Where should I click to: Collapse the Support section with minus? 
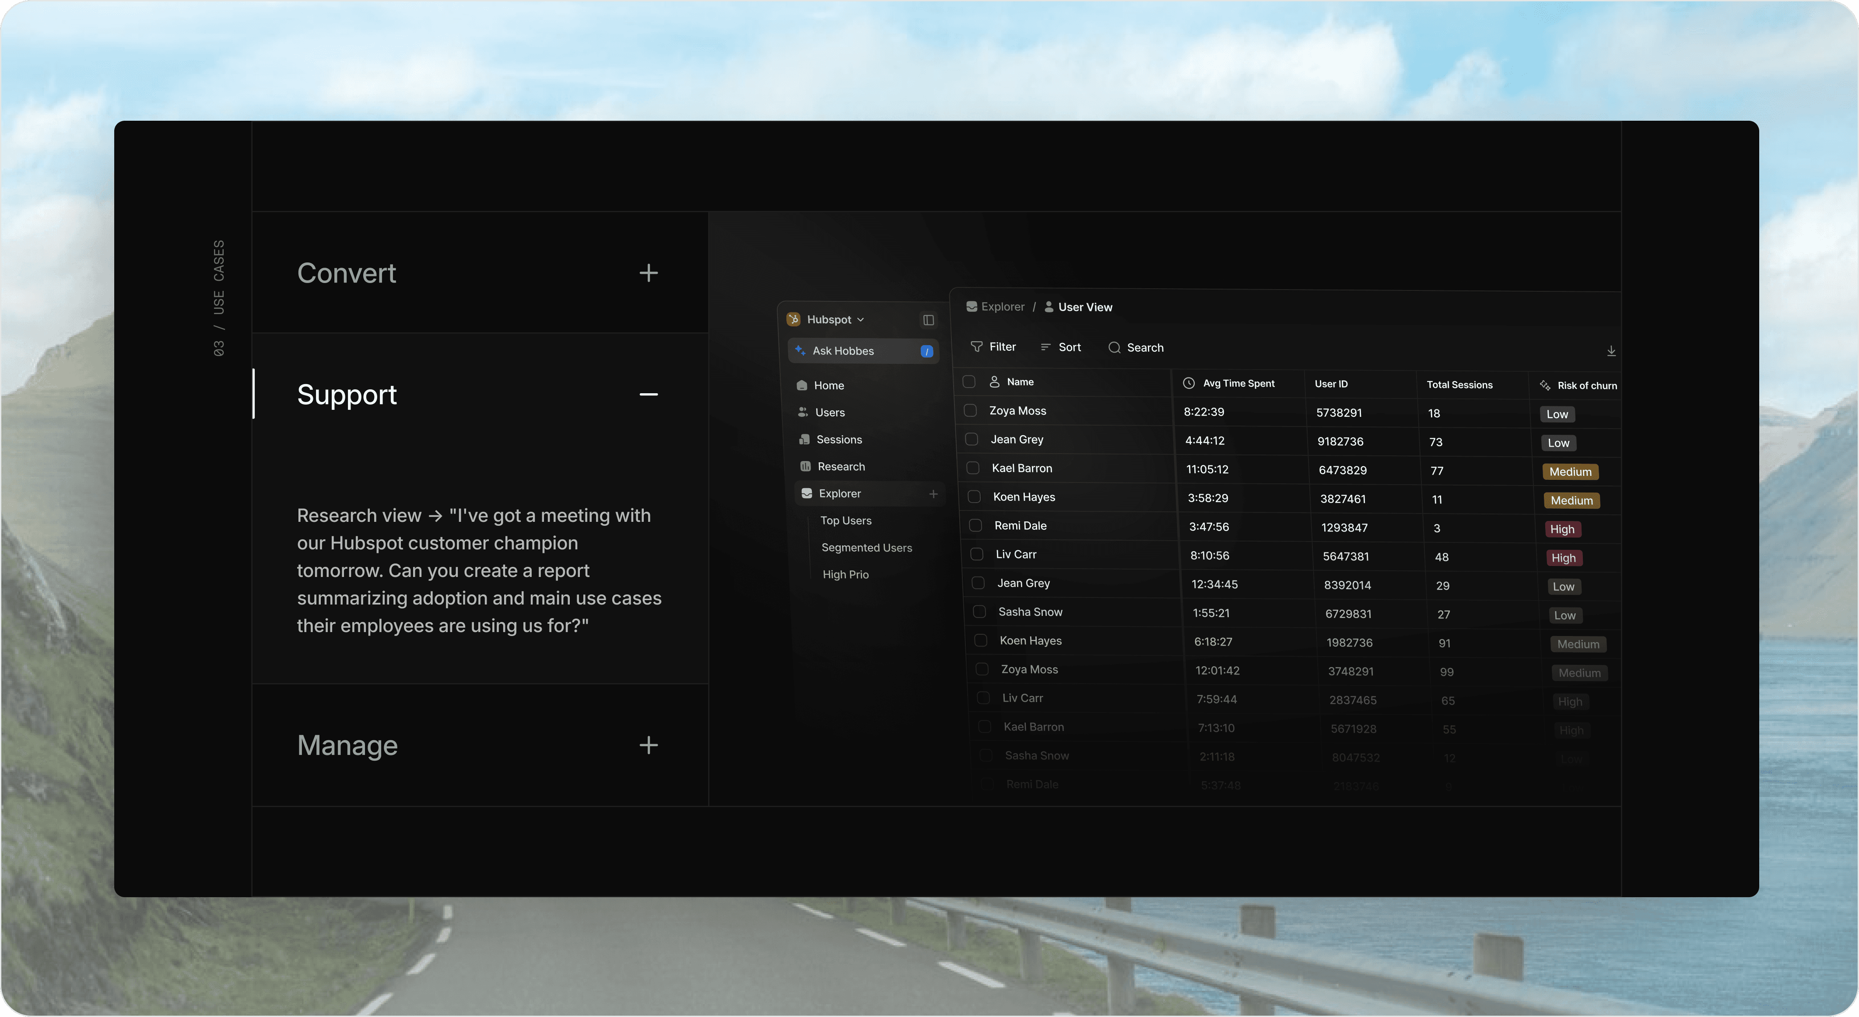648,394
